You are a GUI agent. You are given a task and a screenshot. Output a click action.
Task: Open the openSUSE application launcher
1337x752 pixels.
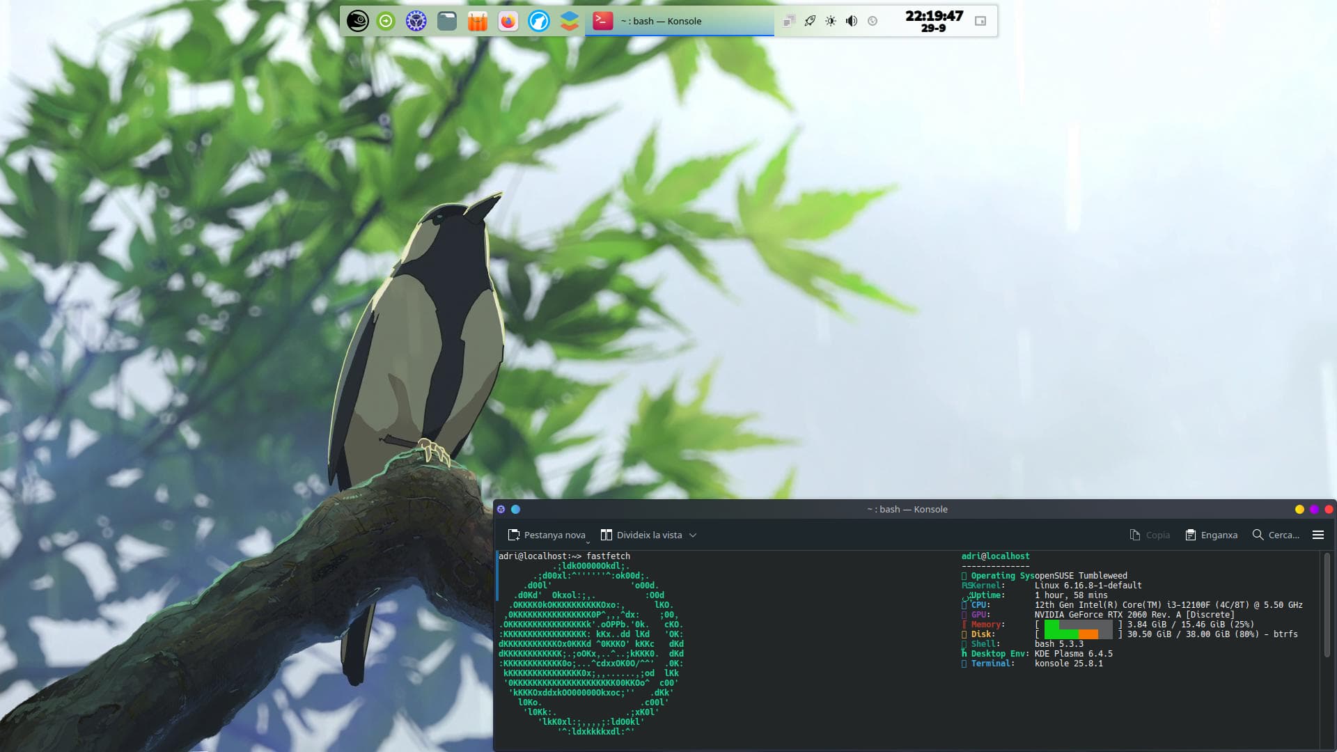point(357,21)
